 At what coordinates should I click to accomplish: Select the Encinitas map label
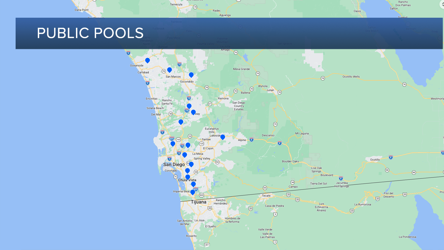[152, 99]
